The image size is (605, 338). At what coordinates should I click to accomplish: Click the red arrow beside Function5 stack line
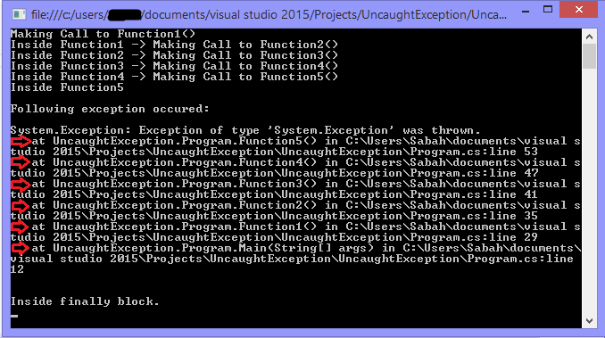coord(21,142)
